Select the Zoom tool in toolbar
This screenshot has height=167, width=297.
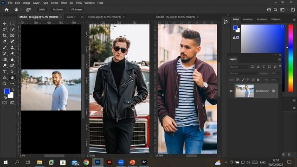point(5,83)
